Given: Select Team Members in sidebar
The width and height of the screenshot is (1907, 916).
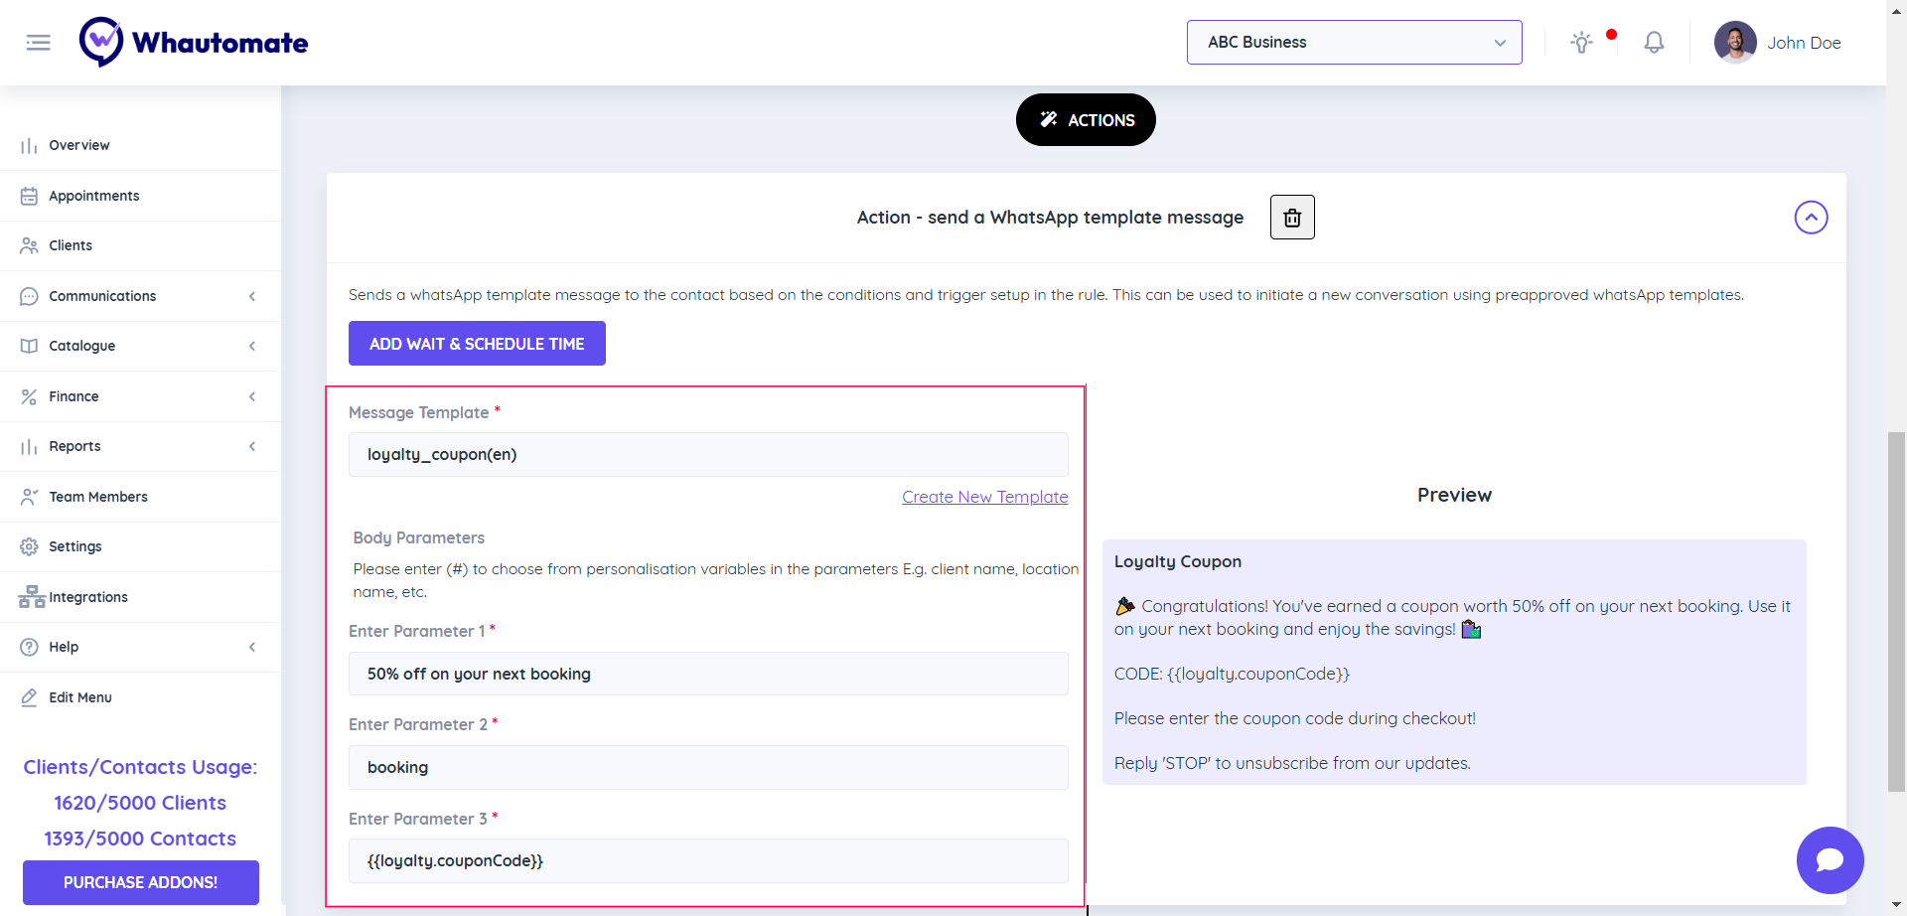Looking at the screenshot, I should (98, 497).
